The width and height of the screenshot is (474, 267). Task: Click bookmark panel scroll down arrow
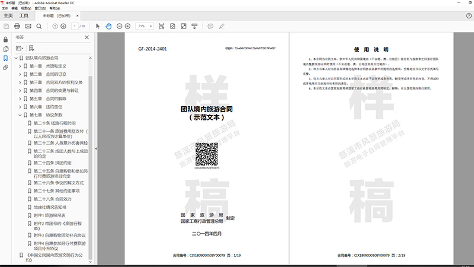(90, 262)
